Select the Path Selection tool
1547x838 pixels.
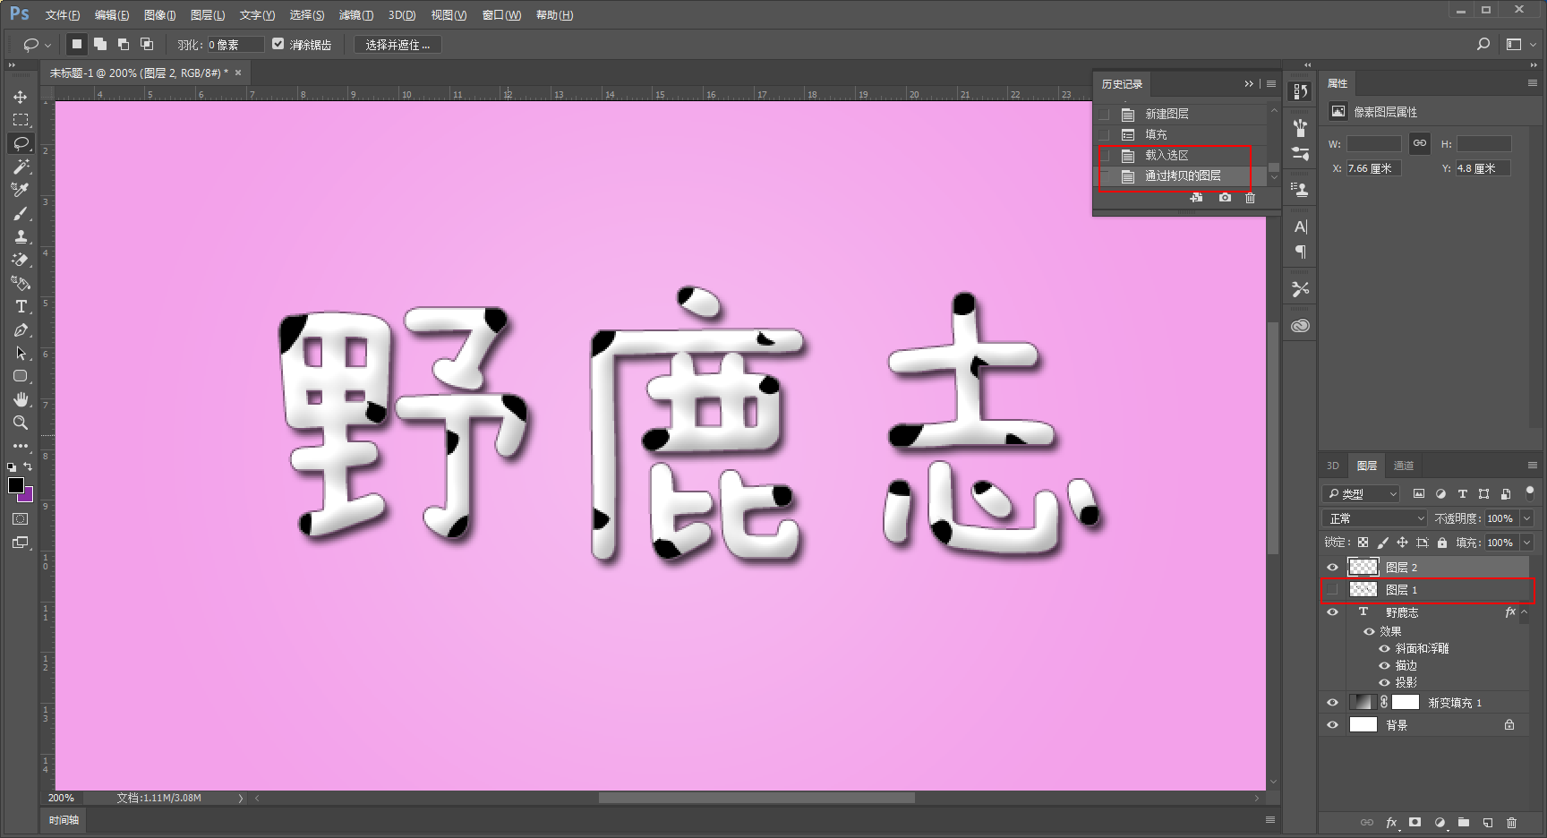[20, 353]
